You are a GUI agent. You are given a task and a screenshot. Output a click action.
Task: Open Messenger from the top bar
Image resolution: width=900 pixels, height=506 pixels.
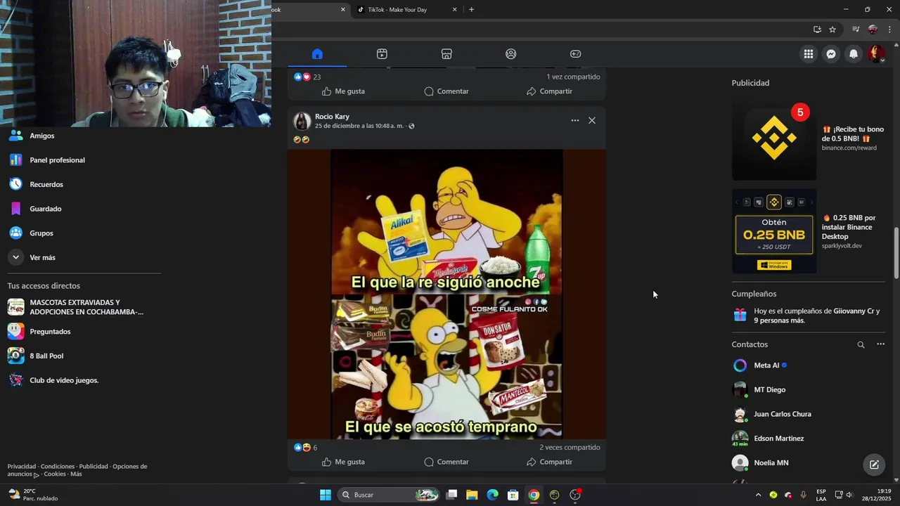pyautogui.click(x=831, y=54)
